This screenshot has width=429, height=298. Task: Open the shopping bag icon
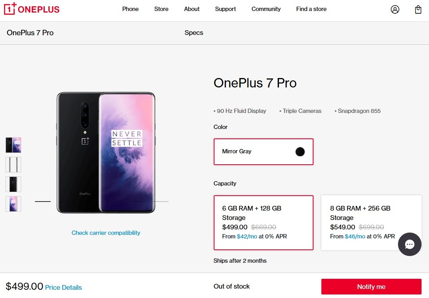[418, 9]
